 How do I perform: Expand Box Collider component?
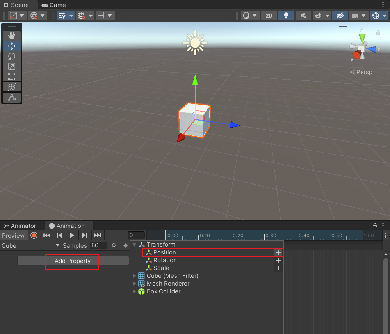[x=134, y=291]
